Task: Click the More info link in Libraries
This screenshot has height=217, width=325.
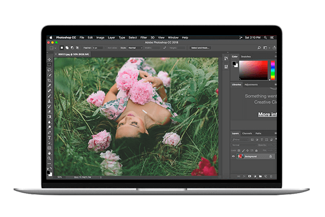Action: pos(268,114)
